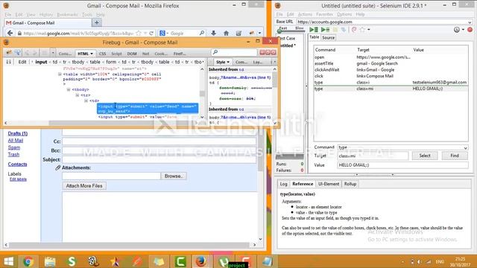Collapse the table node in Firebug HTML tree
Viewport: 477px width, 268px height.
coord(60,74)
